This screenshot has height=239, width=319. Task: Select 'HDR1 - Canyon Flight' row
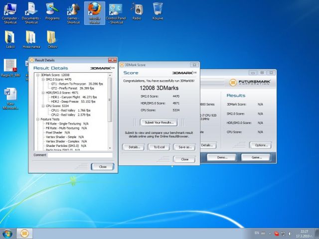(x=74, y=97)
